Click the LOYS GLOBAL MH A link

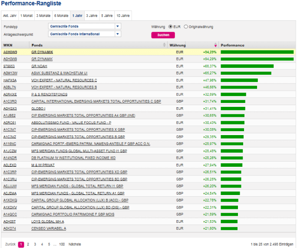48,221
